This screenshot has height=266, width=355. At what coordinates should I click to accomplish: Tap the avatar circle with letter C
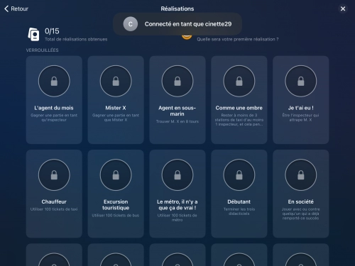click(x=131, y=24)
